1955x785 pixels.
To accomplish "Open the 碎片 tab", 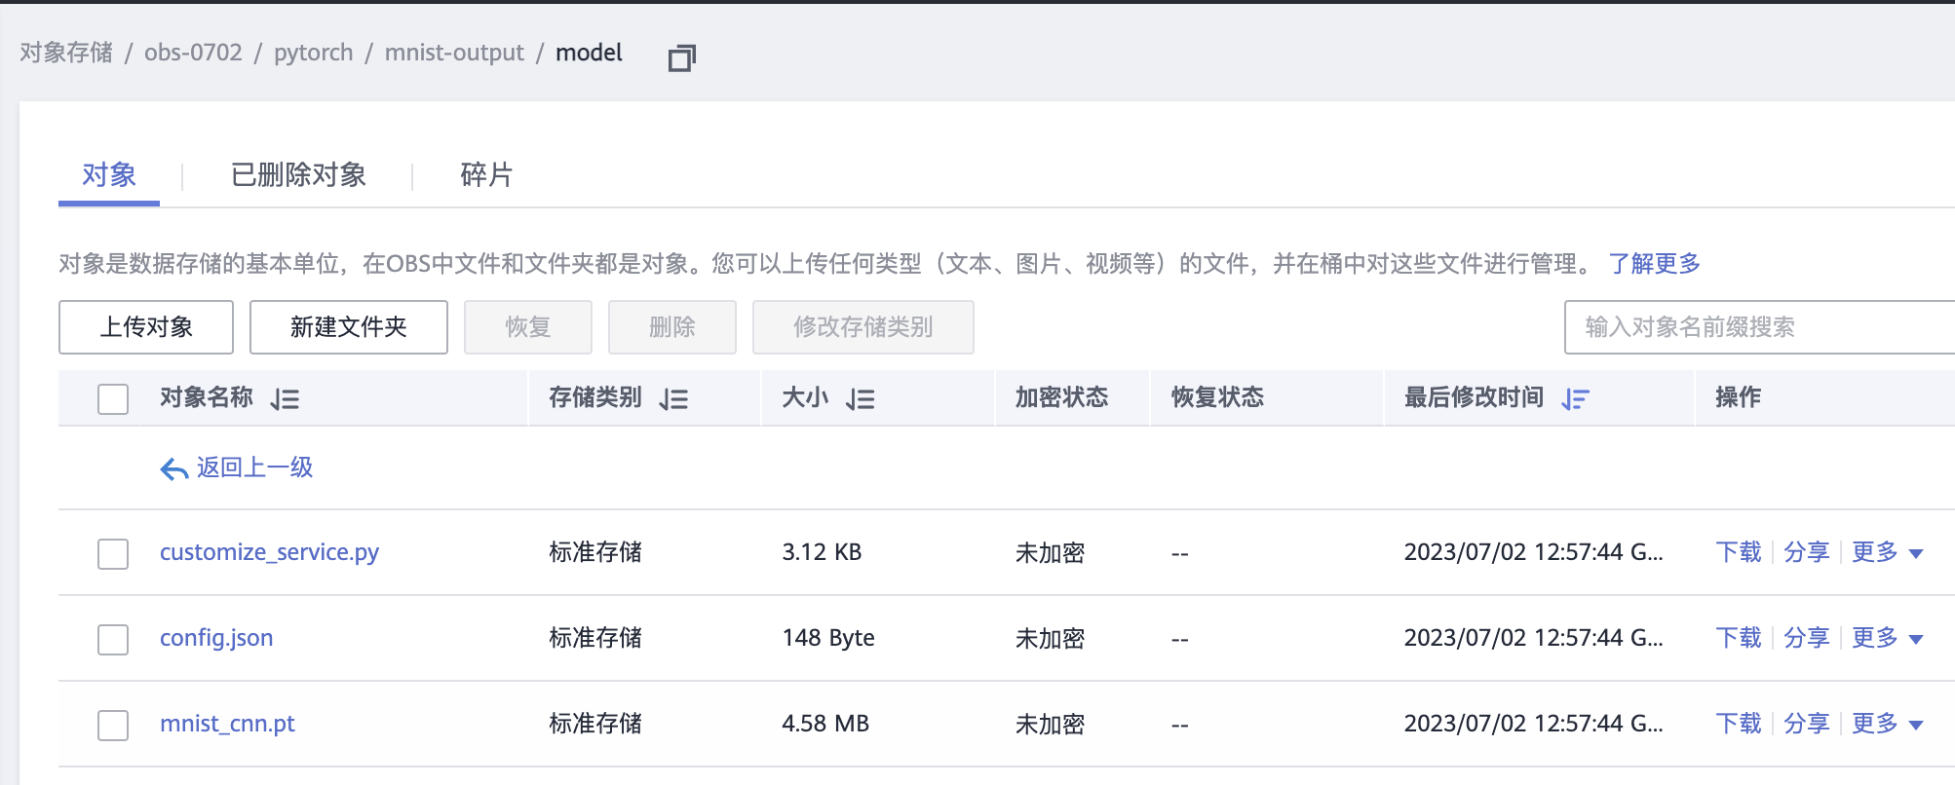I will point(485,175).
